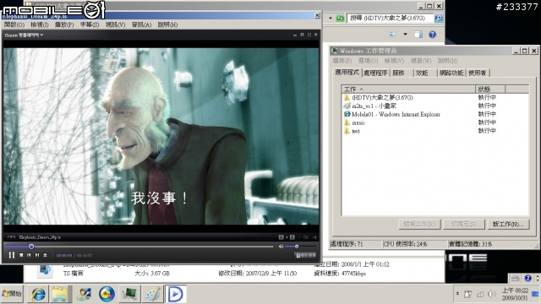Click the player's control panel button
541x304 pixels.
pyautogui.click(x=306, y=255)
